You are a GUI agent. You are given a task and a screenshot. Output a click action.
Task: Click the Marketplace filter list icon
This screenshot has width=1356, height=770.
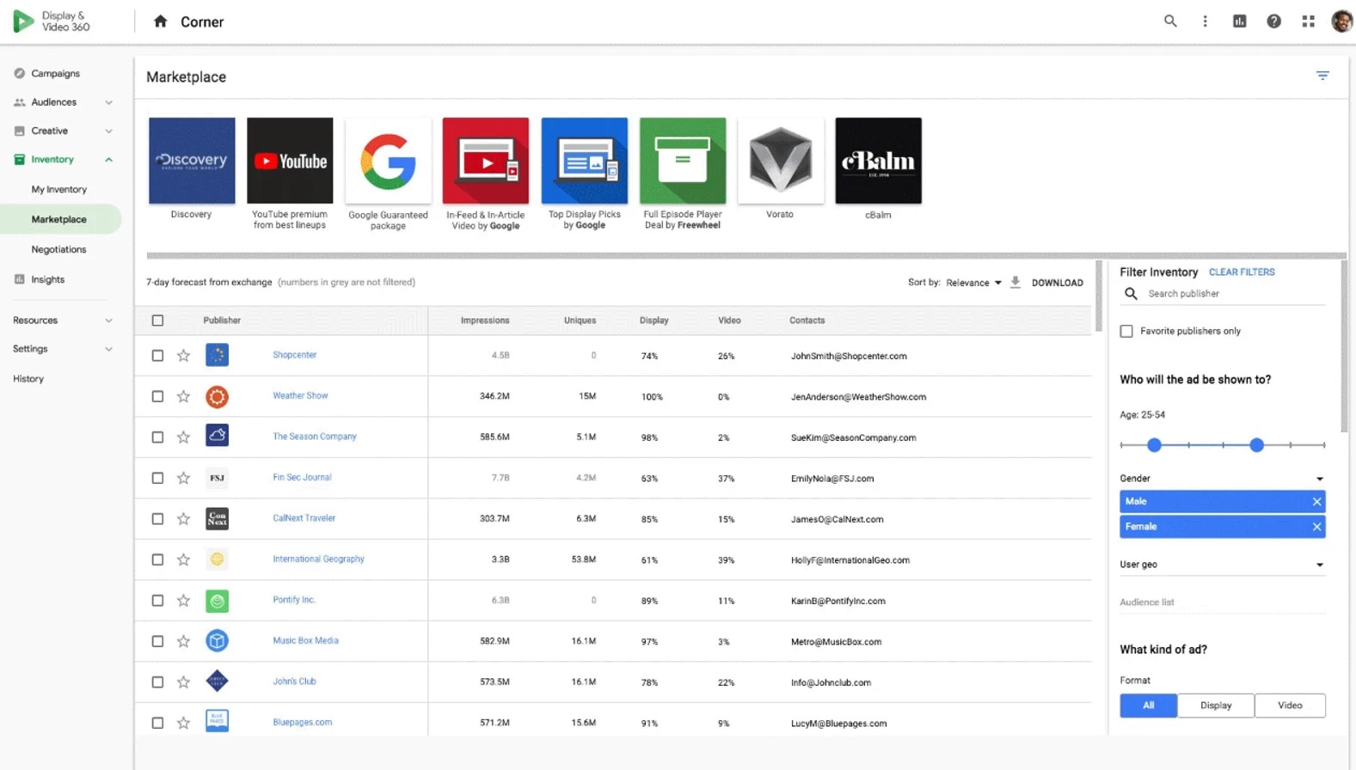[x=1322, y=76]
